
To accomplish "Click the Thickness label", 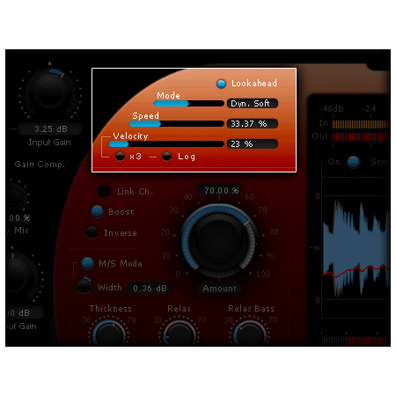I will coord(111,308).
